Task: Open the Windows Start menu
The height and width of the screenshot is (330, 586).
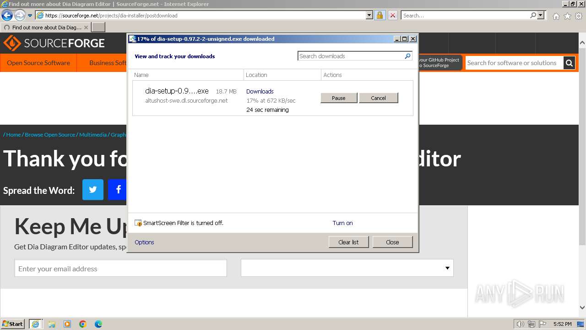Action: (x=13, y=324)
